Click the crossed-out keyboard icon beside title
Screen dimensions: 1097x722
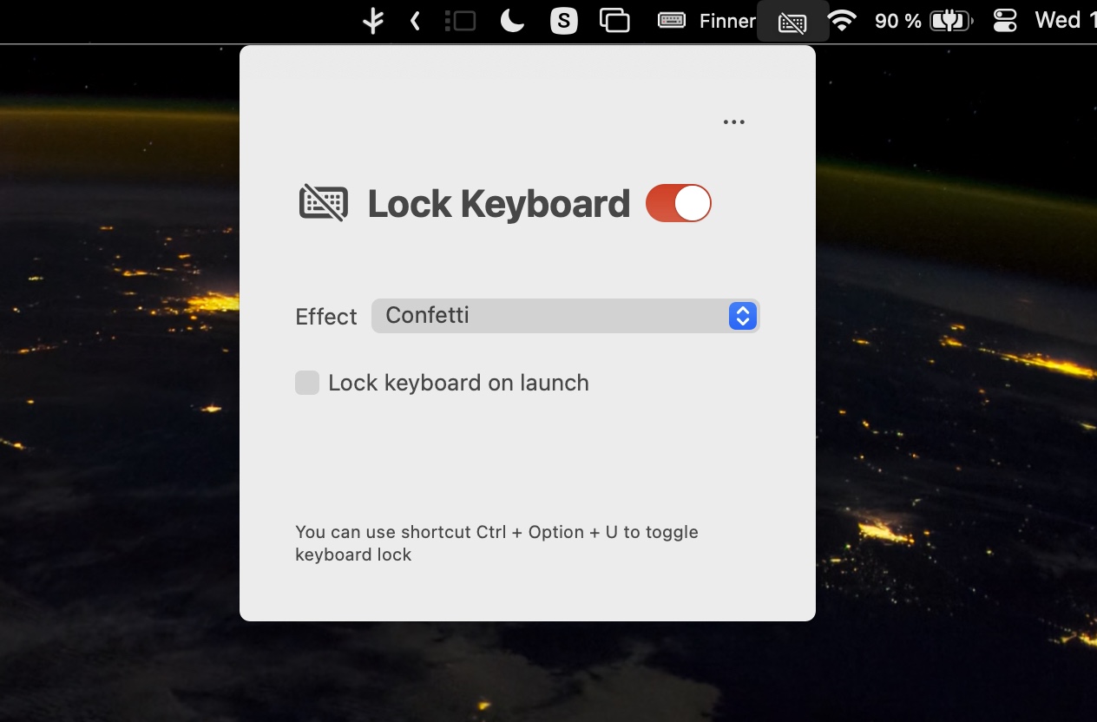[324, 203]
